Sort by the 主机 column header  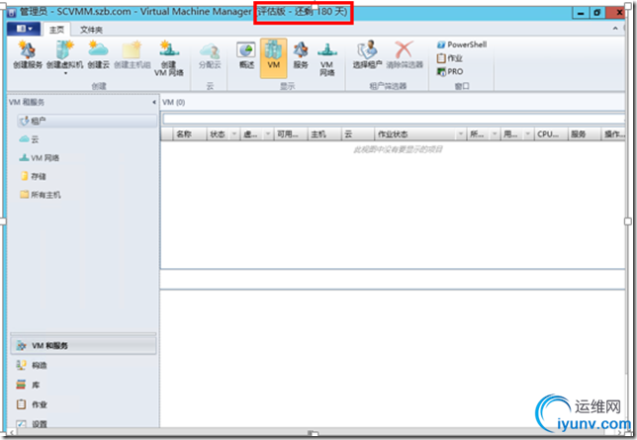pyautogui.click(x=324, y=134)
